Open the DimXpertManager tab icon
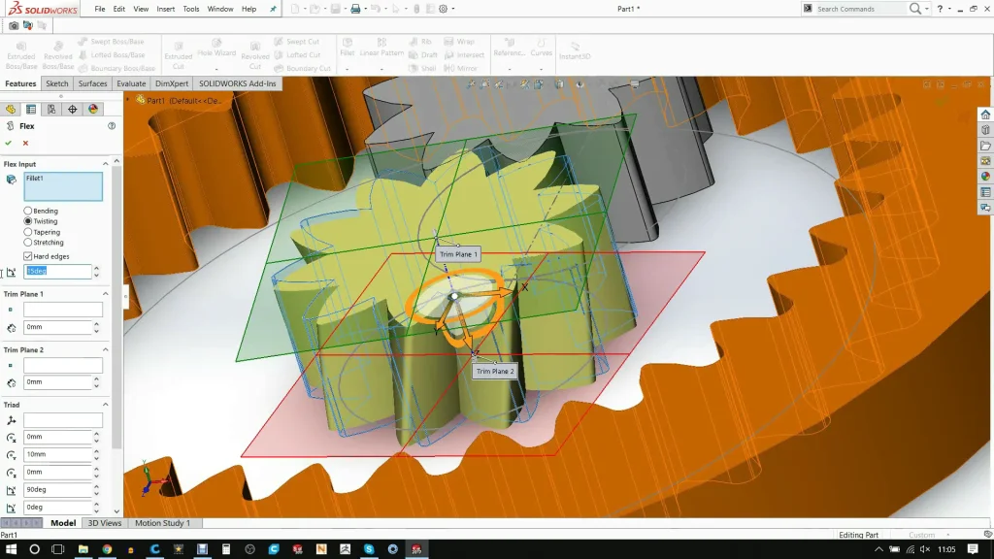This screenshot has height=559, width=994. pos(72,110)
